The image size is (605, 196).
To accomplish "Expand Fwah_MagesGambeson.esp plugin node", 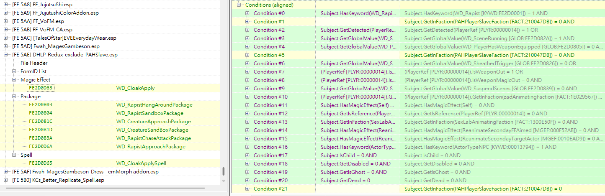I will pyautogui.click(x=6, y=46).
